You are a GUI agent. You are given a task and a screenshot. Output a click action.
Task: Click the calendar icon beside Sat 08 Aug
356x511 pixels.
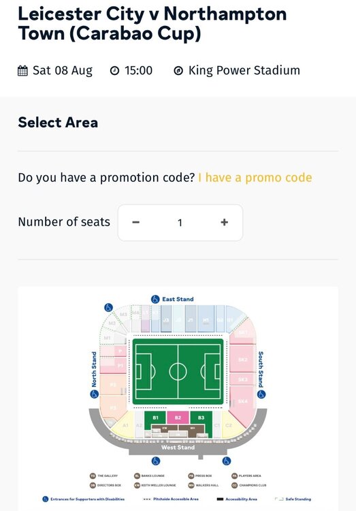coord(22,70)
